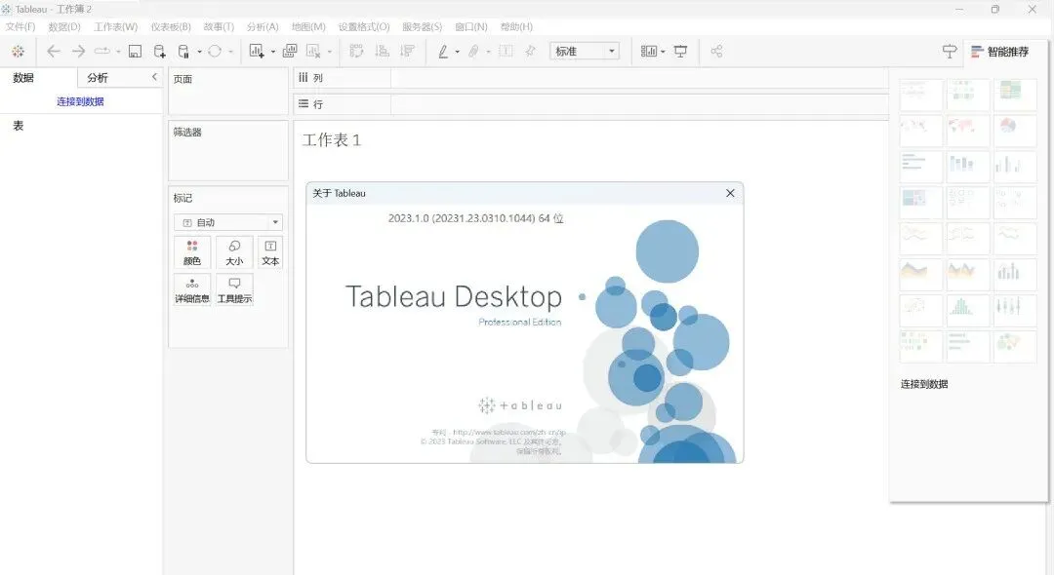1054x575 pixels.
Task: Open the 标准 fit view dropdown
Action: (585, 52)
